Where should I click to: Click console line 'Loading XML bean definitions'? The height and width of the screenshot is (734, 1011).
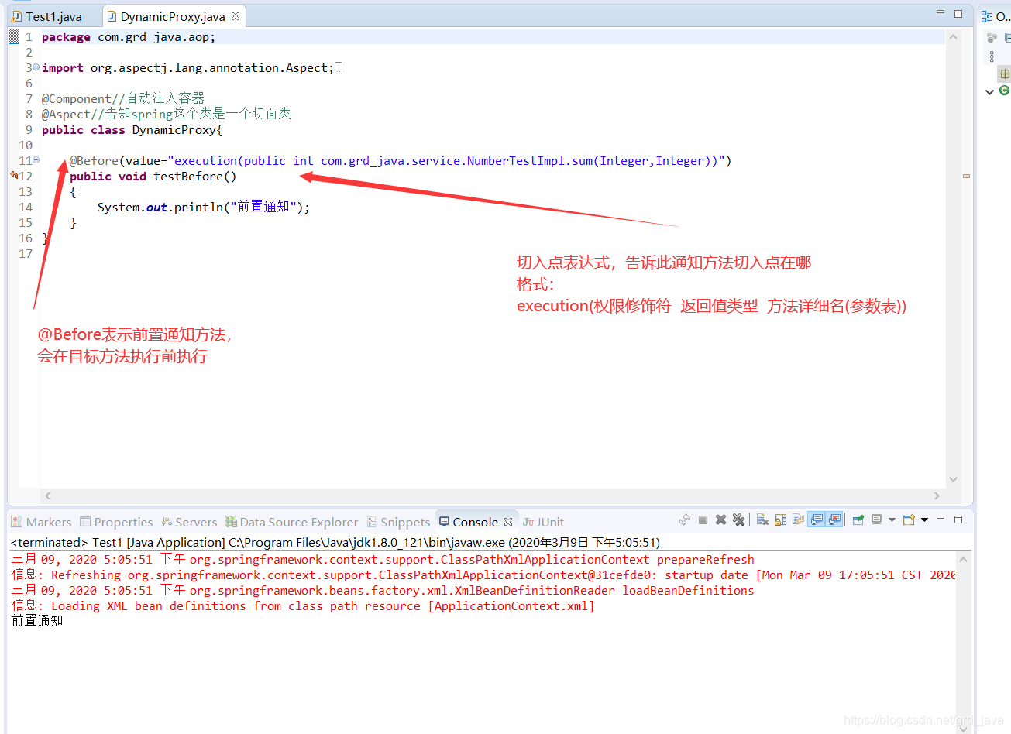pyautogui.click(x=303, y=605)
